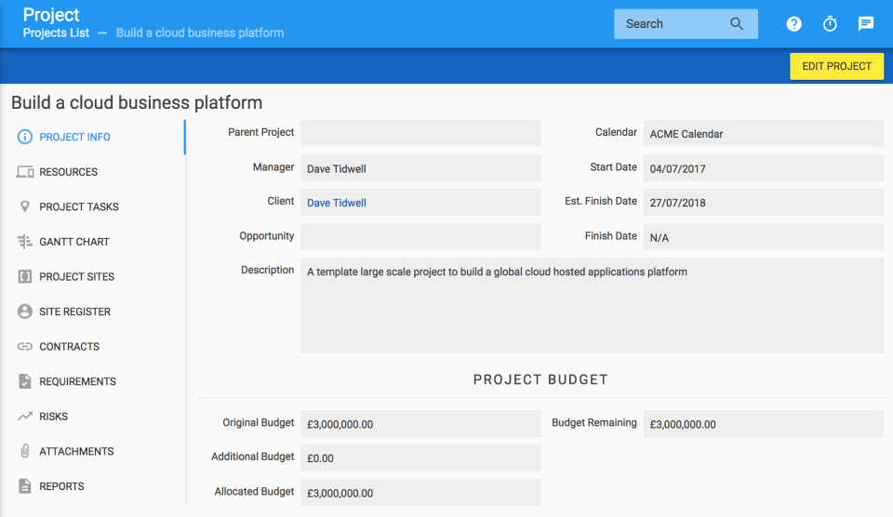The image size is (893, 517).
Task: Click the Risks trend icon
Action: pos(25,417)
